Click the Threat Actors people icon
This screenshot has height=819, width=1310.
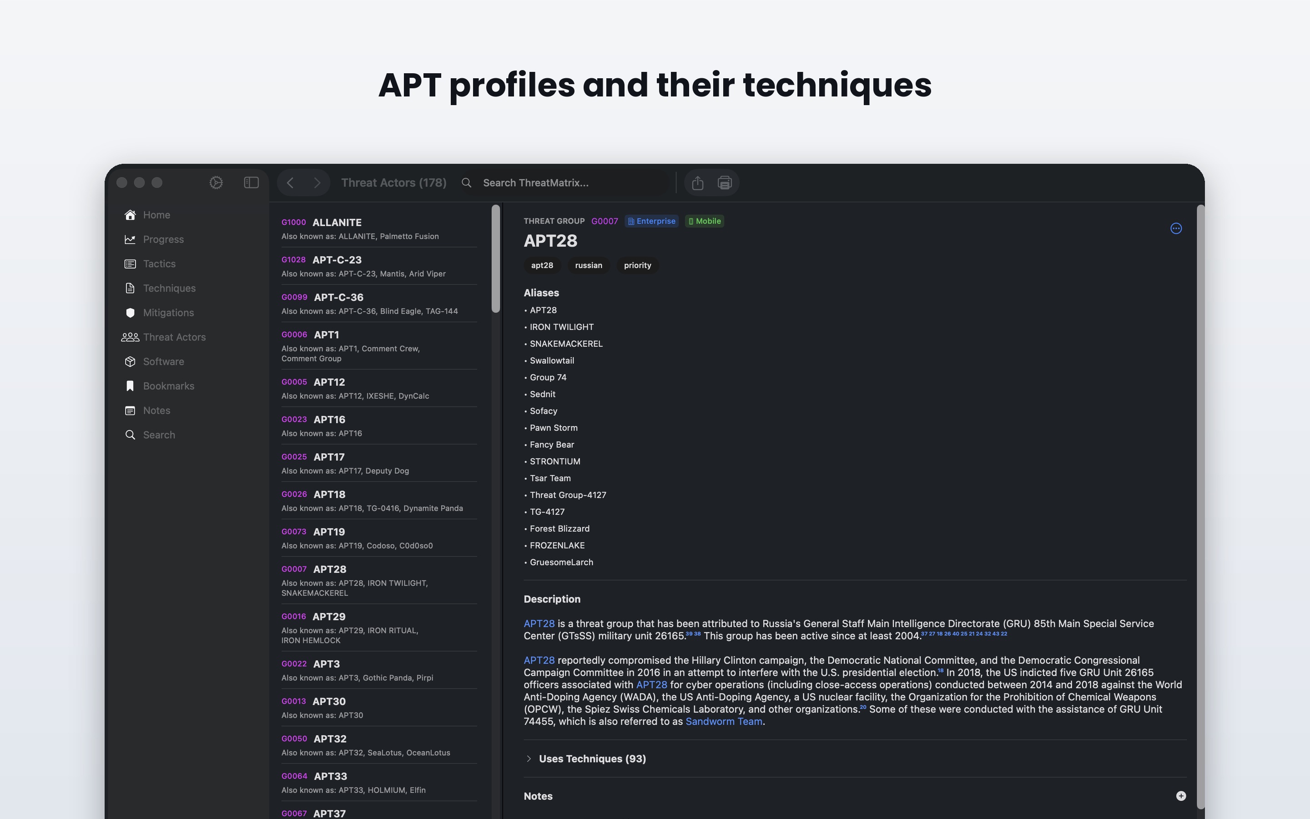tap(130, 337)
